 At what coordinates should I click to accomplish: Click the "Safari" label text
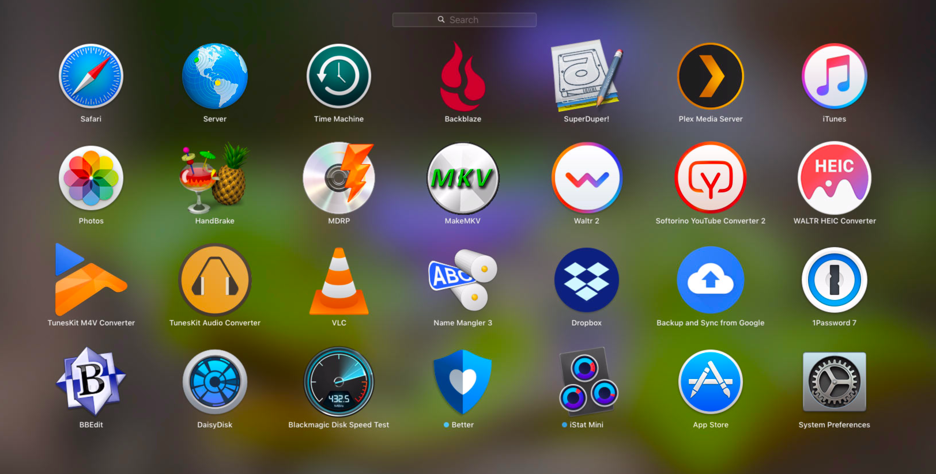coord(91,119)
